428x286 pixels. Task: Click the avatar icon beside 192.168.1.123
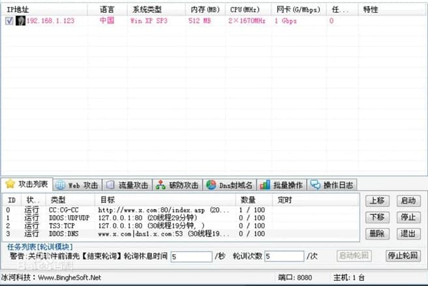(x=20, y=21)
